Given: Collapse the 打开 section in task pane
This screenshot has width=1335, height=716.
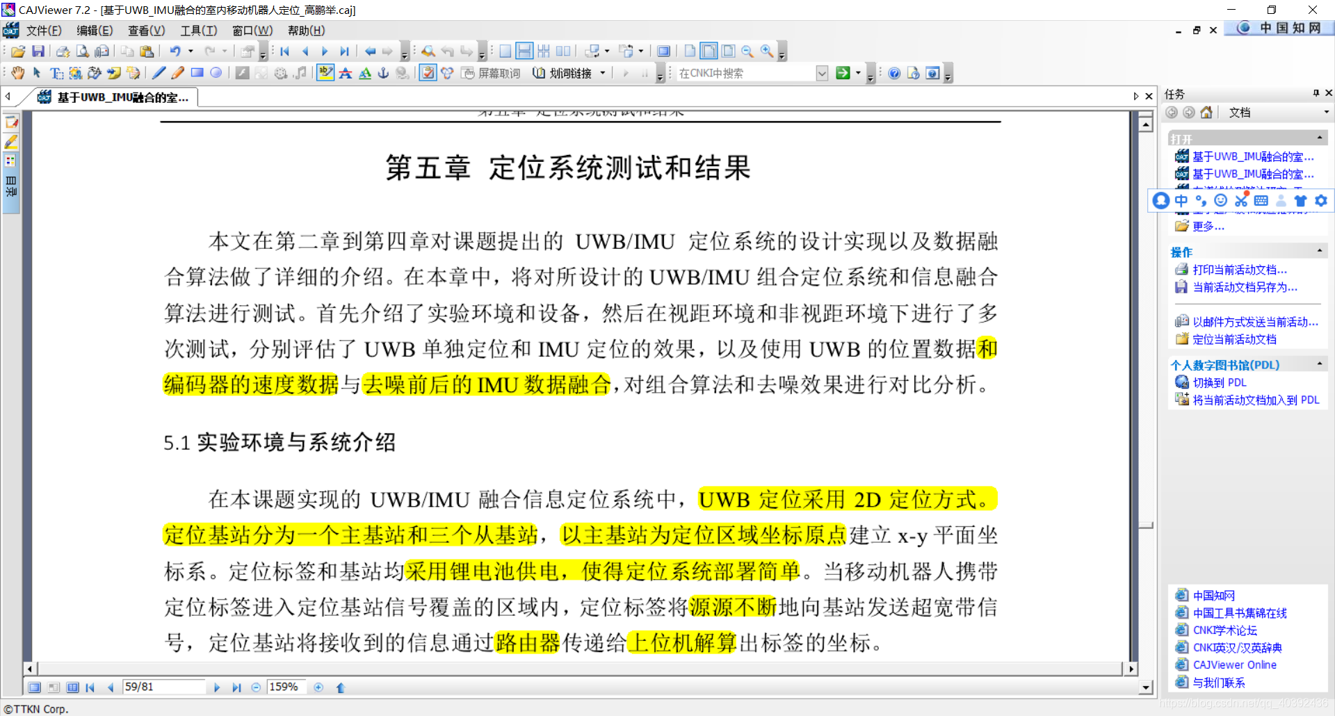Looking at the screenshot, I should pos(1320,138).
